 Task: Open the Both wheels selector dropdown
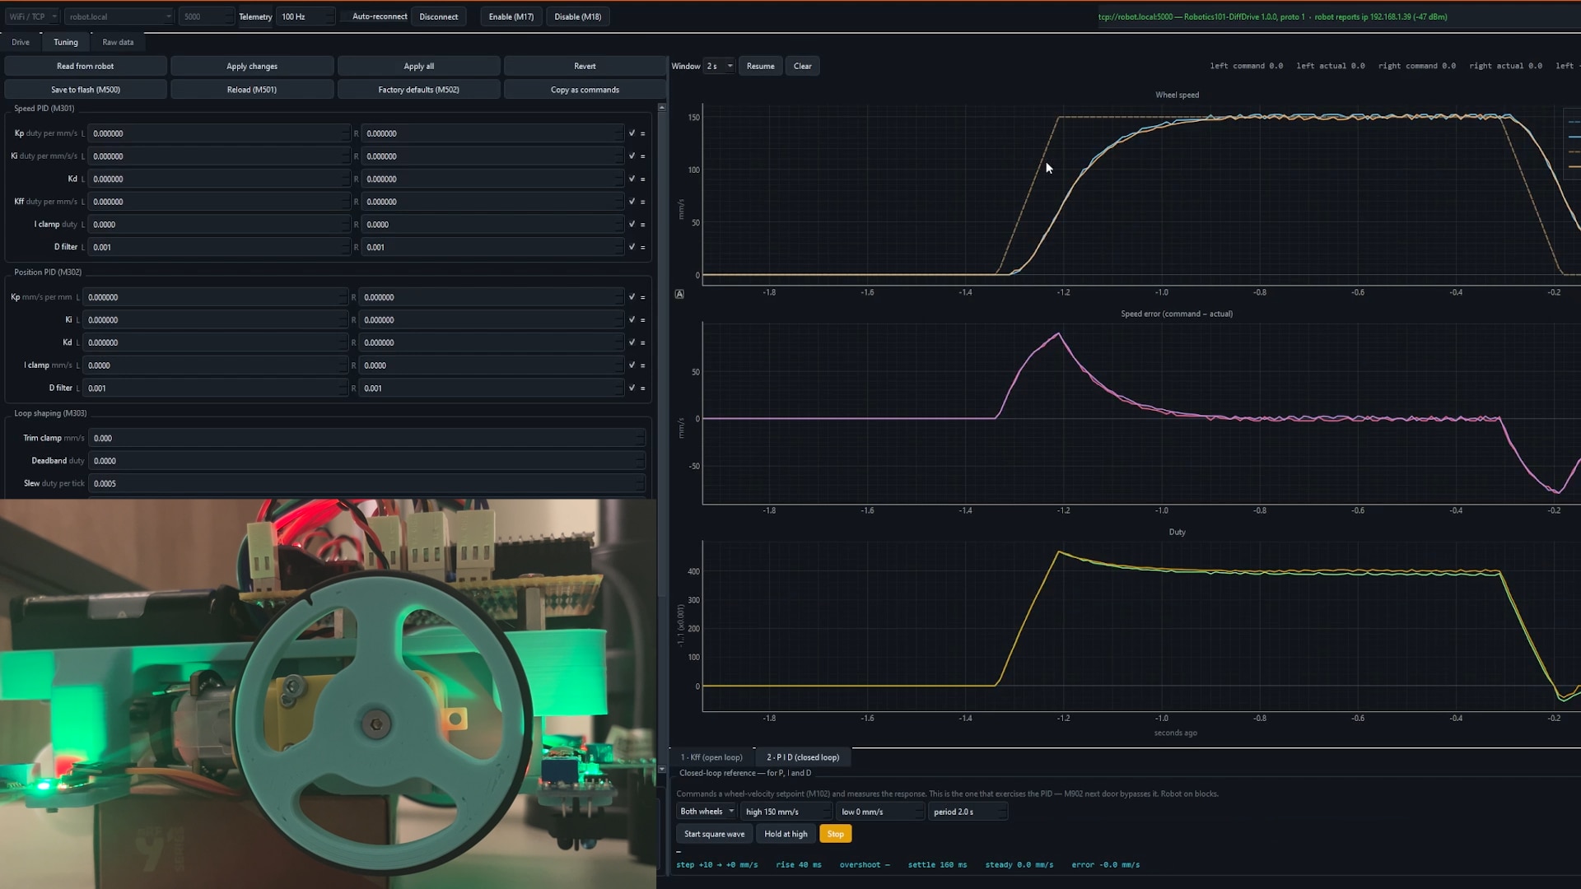(x=707, y=812)
